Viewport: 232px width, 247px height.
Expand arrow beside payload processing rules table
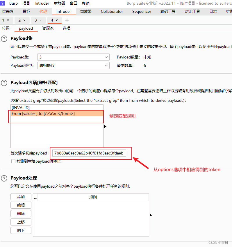point(151,215)
